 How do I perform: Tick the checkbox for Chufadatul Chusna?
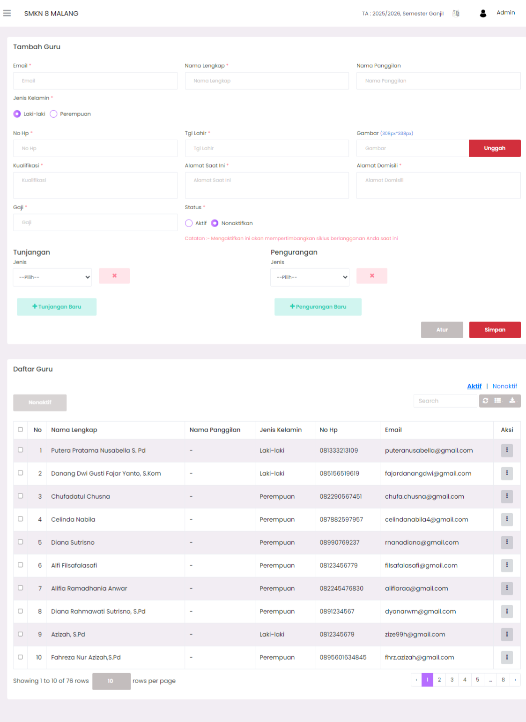(x=20, y=496)
